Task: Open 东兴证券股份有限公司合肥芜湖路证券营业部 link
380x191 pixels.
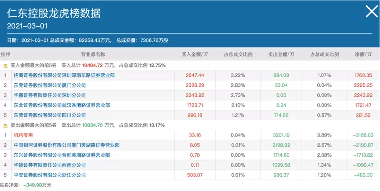Action: point(62,155)
